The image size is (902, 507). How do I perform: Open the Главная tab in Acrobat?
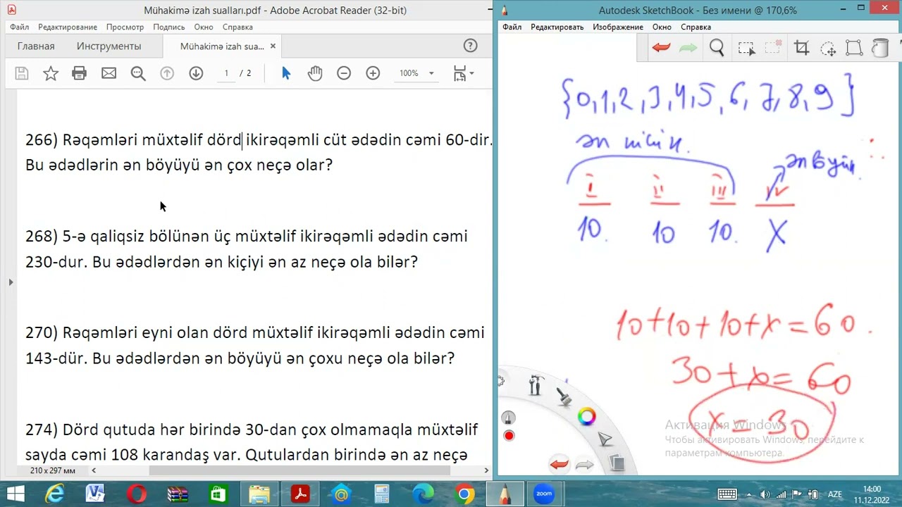tap(36, 46)
